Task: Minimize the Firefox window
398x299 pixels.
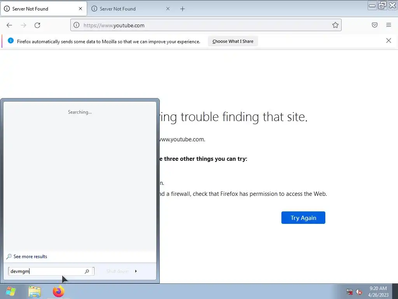Action: tap(372, 5)
